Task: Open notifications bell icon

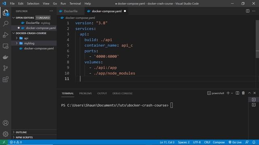Action: point(254,142)
